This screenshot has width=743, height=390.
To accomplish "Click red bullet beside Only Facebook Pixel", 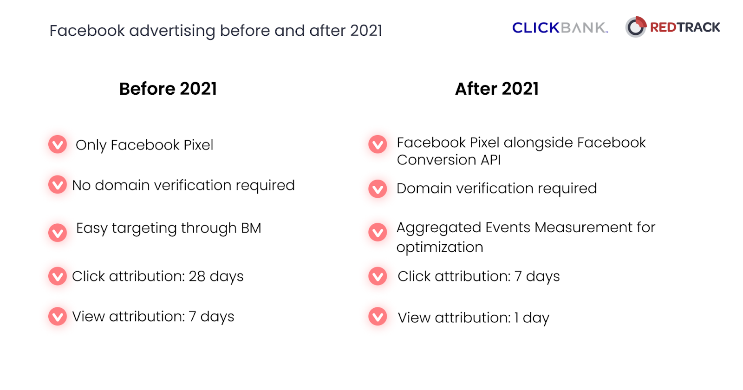I will pyautogui.click(x=58, y=144).
